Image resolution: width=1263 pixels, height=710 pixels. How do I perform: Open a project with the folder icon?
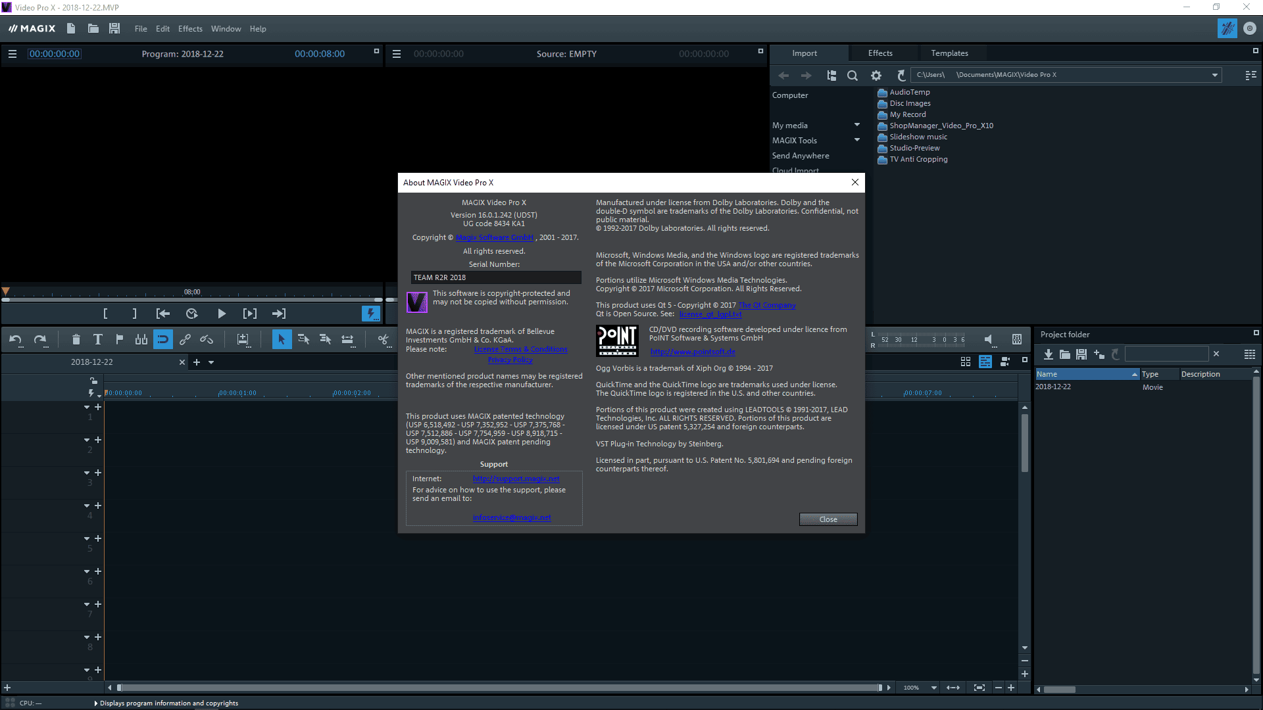(93, 28)
